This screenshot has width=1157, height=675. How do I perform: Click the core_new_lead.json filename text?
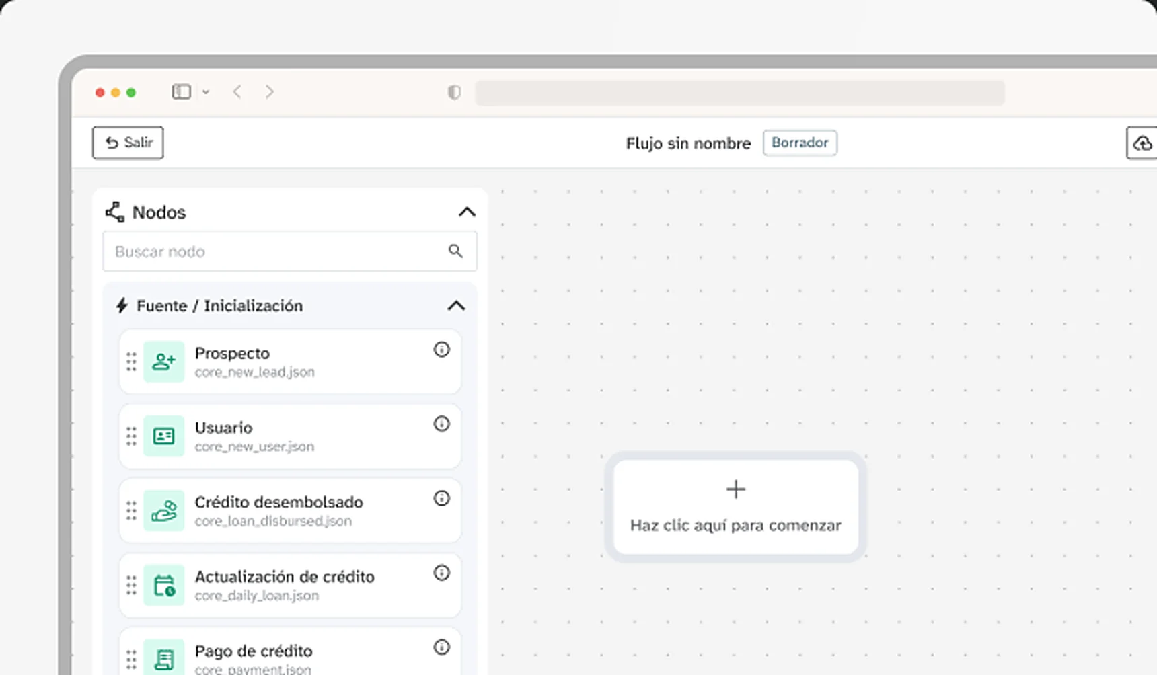tap(255, 372)
